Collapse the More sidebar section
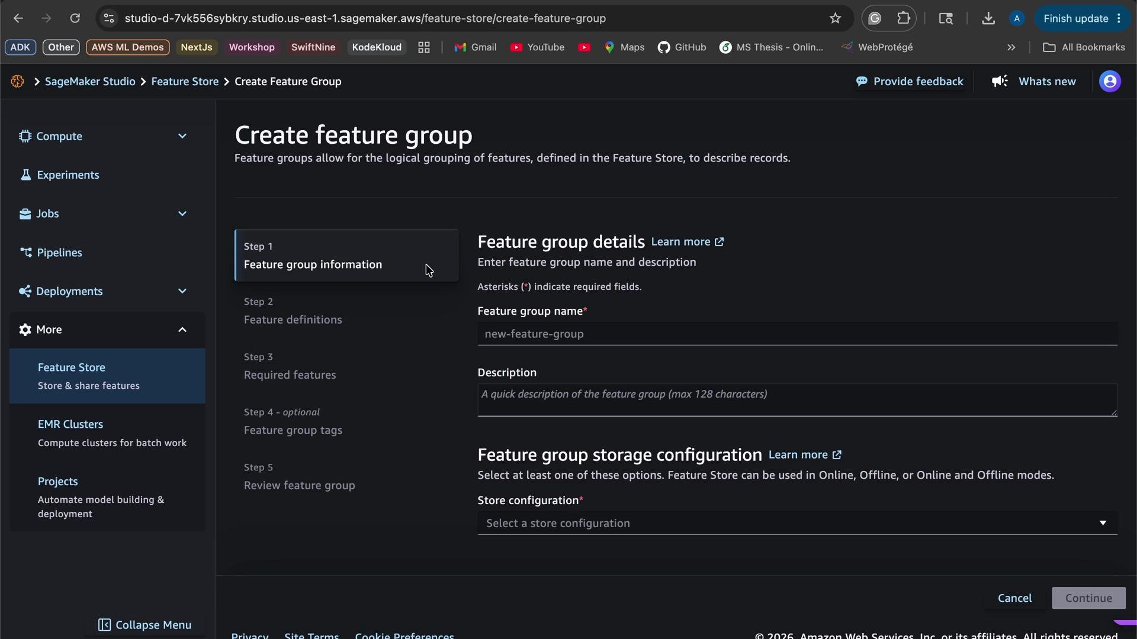This screenshot has width=1137, height=639. click(x=107, y=330)
